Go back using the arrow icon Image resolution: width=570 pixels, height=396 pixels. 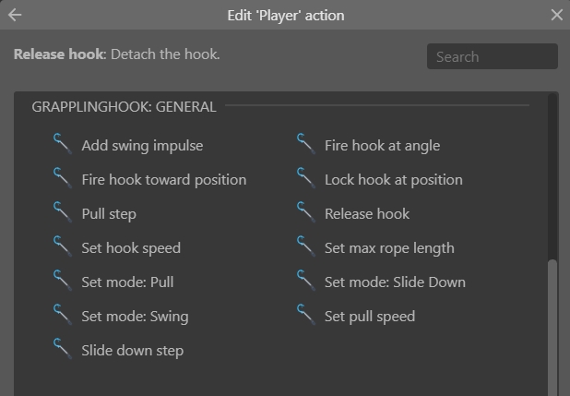point(15,15)
